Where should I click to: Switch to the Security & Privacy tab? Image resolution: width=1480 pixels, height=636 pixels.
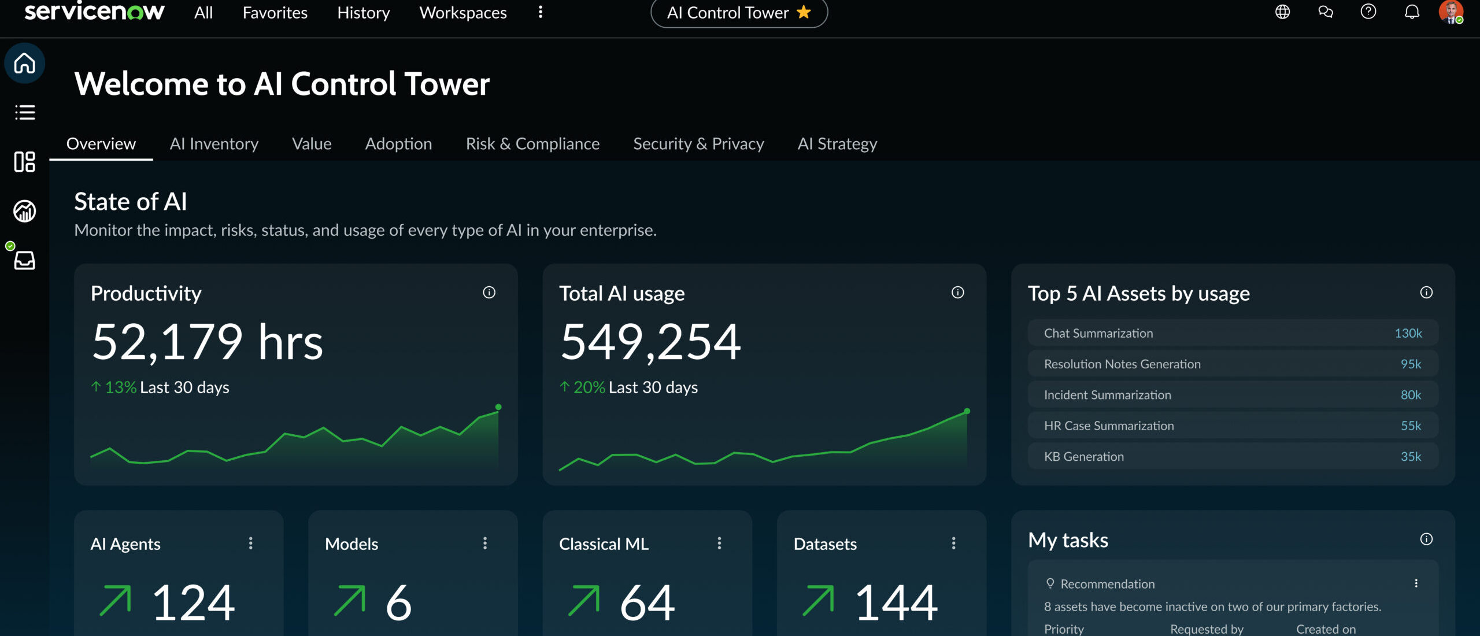[698, 143]
